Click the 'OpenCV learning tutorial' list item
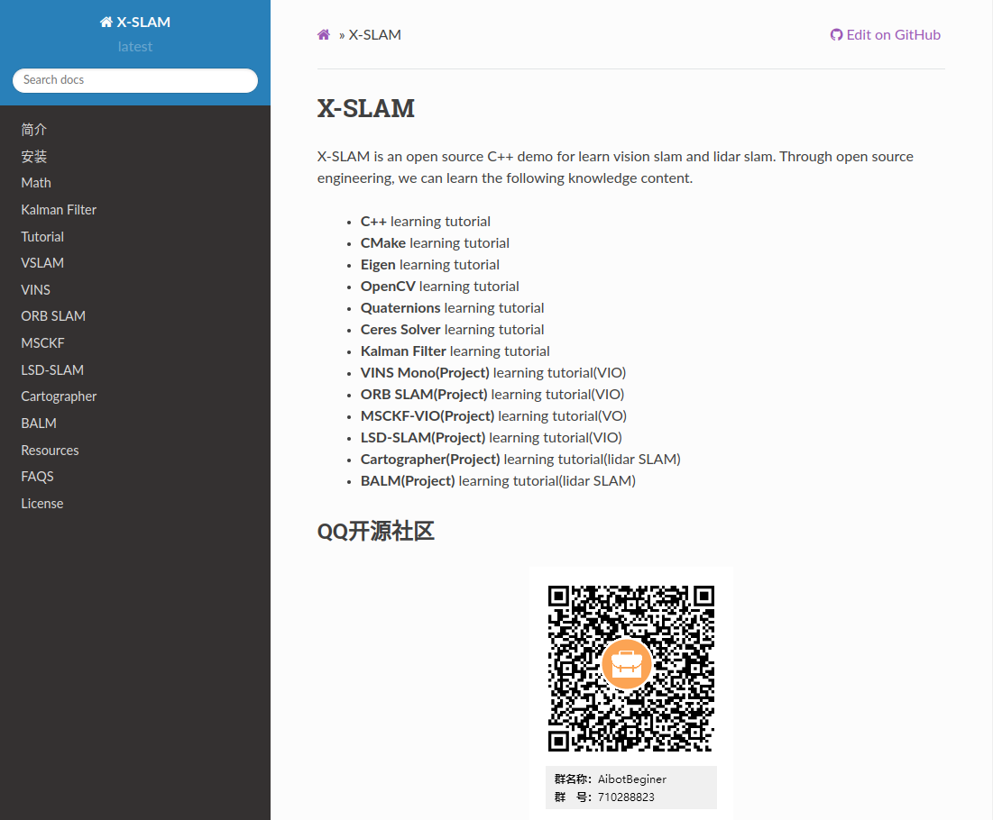This screenshot has height=820, width=993. tap(440, 286)
